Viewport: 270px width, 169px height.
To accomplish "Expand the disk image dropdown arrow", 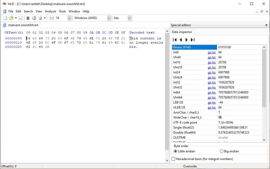I will pos(45,18).
